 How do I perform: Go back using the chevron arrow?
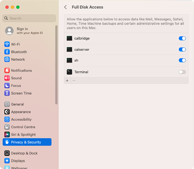pos(66,7)
